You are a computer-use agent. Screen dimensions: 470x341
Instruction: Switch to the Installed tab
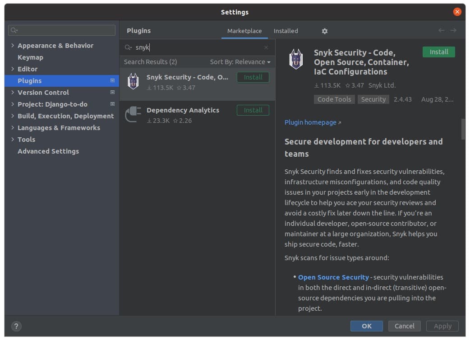[286, 31]
